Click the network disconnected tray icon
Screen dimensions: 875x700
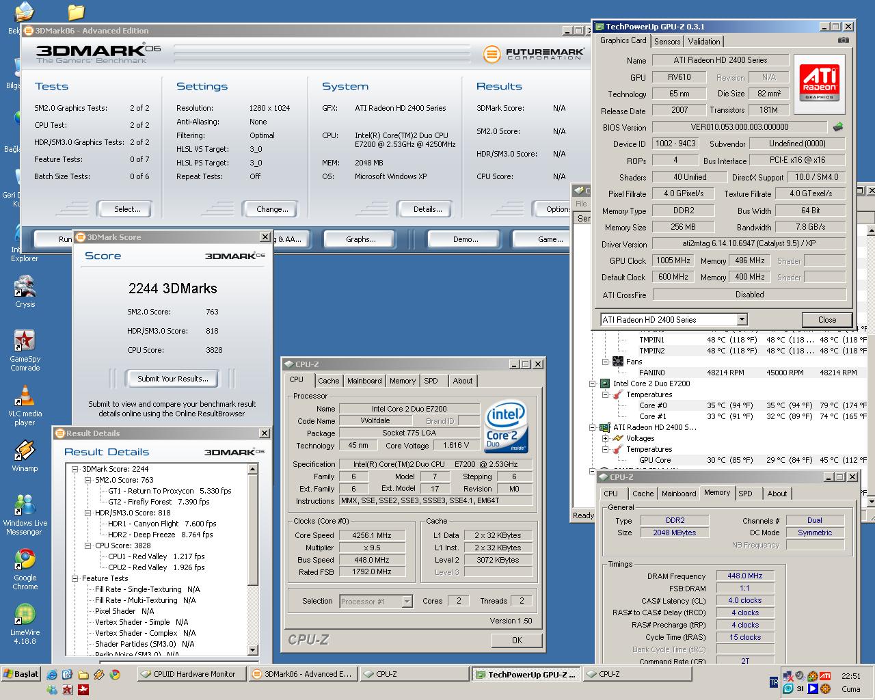[x=788, y=676]
